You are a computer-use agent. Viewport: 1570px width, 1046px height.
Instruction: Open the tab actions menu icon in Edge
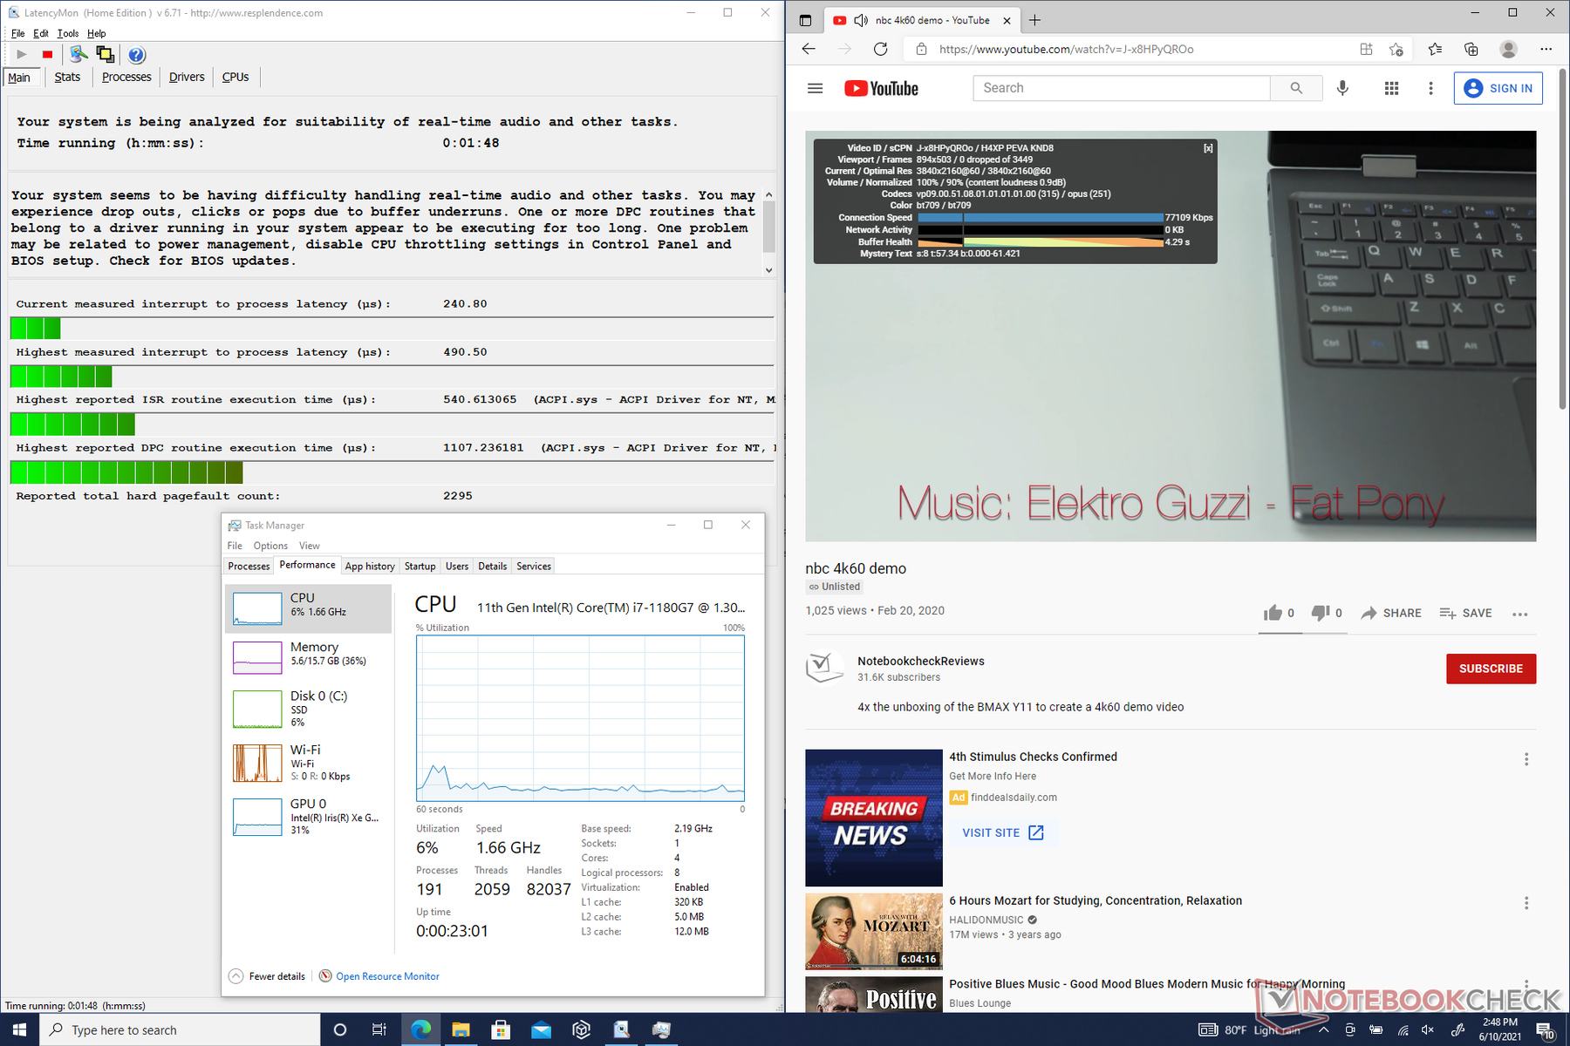805,20
